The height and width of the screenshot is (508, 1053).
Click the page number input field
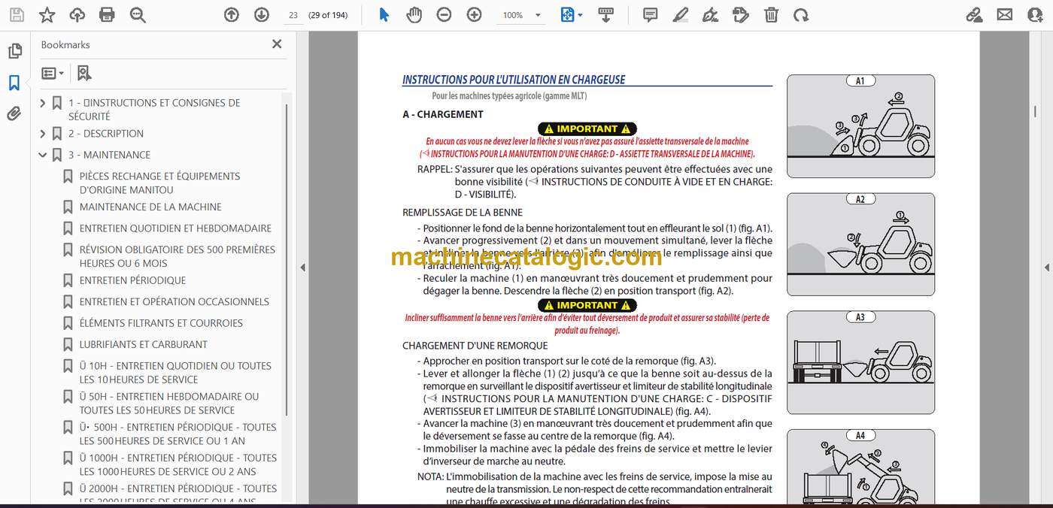coord(293,15)
